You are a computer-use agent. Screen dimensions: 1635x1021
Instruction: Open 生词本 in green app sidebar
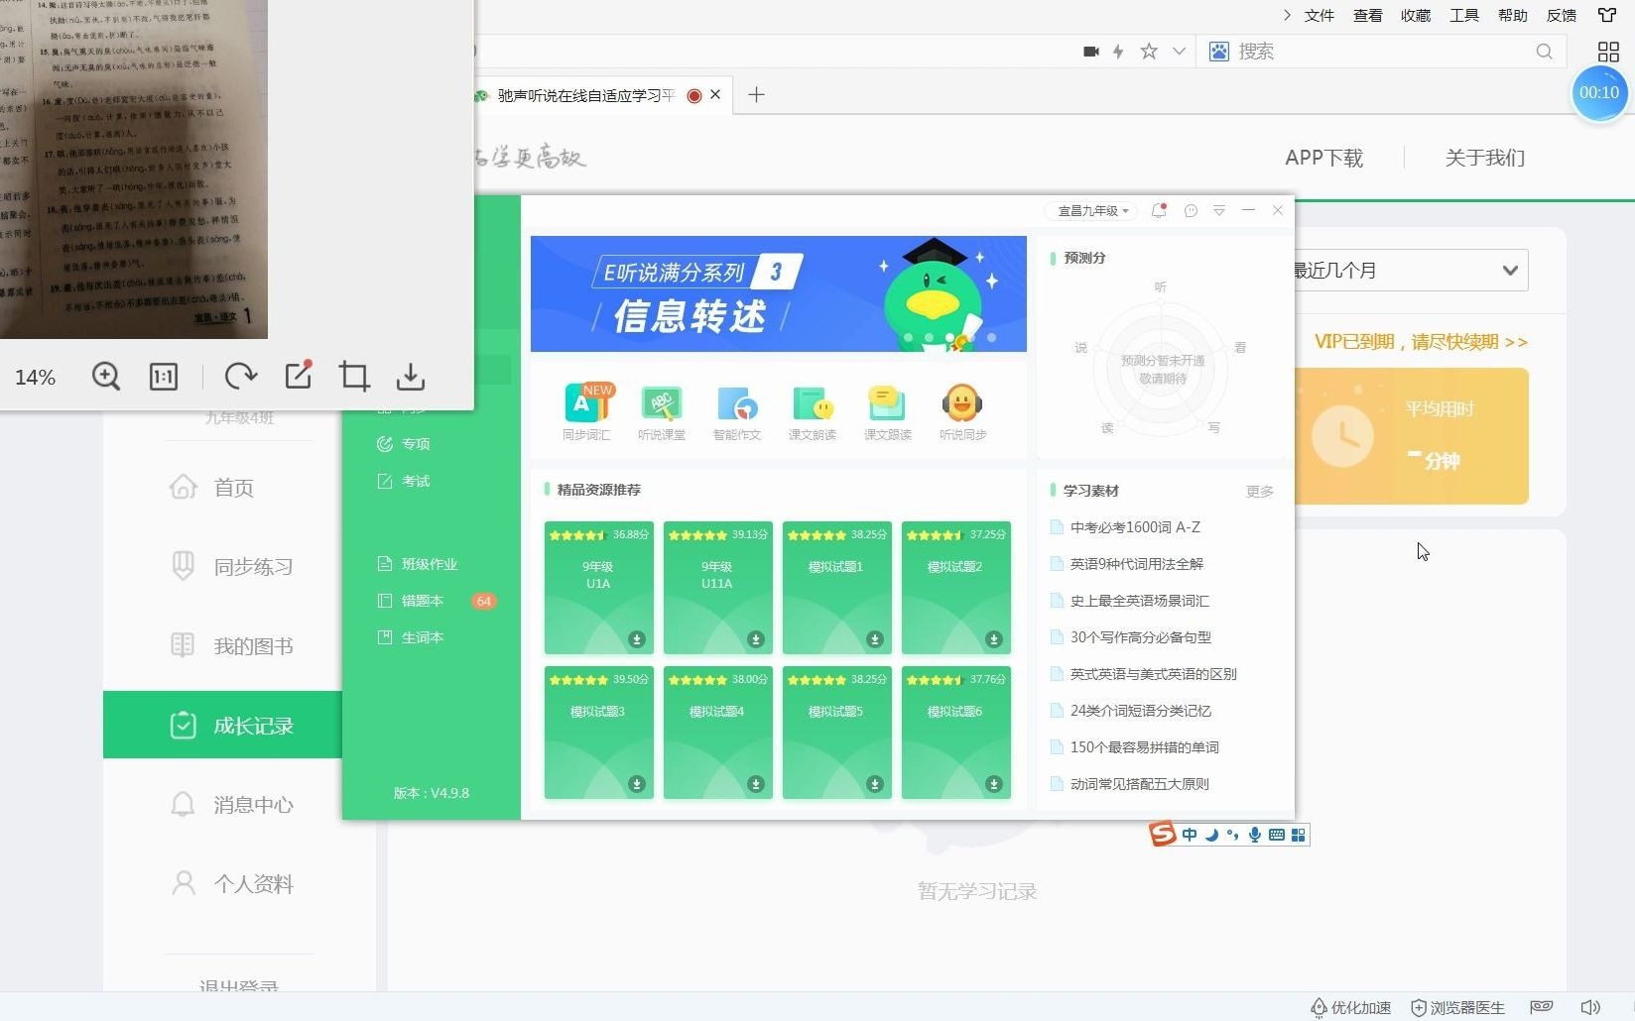(411, 637)
